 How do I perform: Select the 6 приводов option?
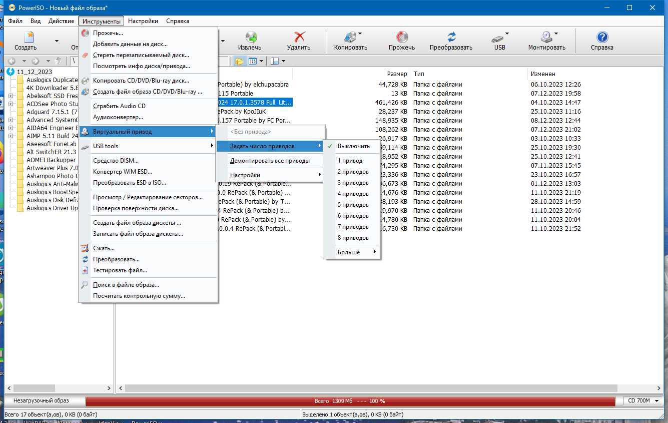coord(352,216)
